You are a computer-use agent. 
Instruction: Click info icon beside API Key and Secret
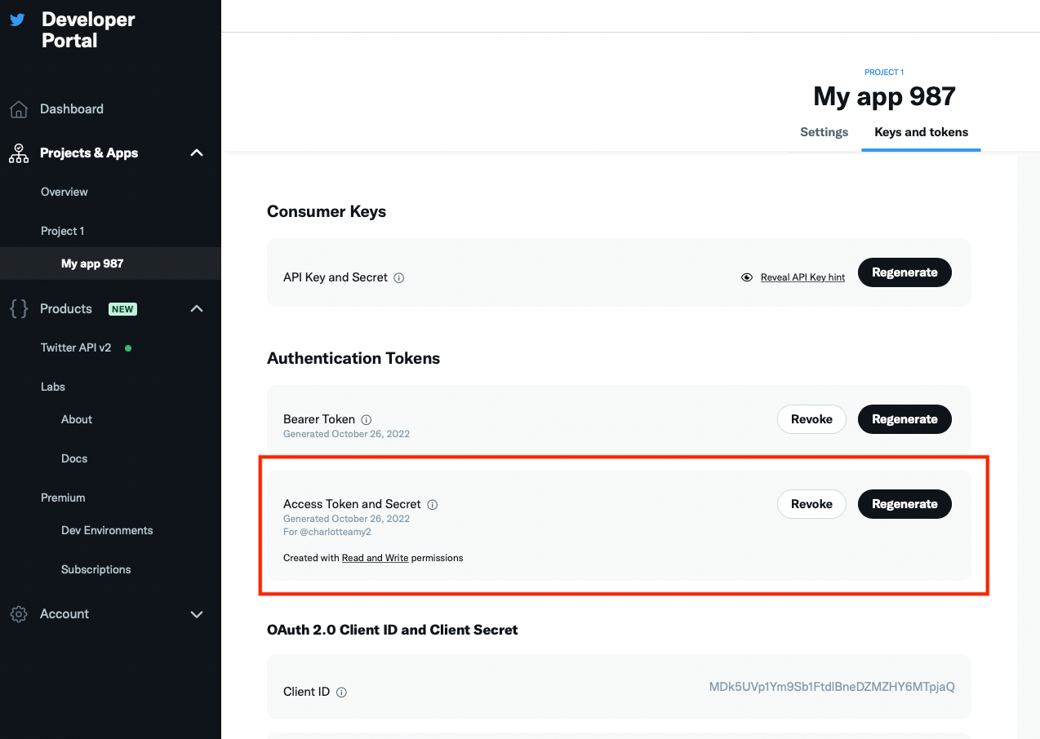399,278
